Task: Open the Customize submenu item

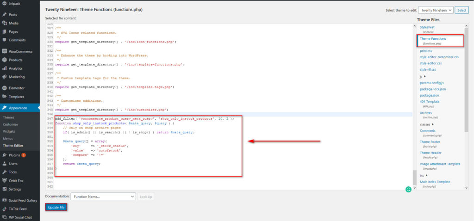Action: coord(10,124)
